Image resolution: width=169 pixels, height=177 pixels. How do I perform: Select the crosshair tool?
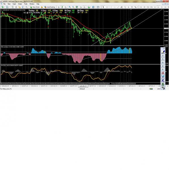coord(107,7)
